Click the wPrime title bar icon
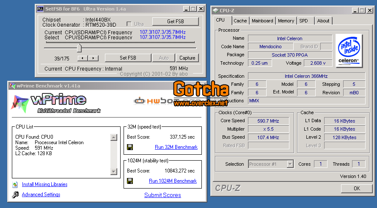Viewport: 377px width, 208px height. pyautogui.click(x=12, y=86)
